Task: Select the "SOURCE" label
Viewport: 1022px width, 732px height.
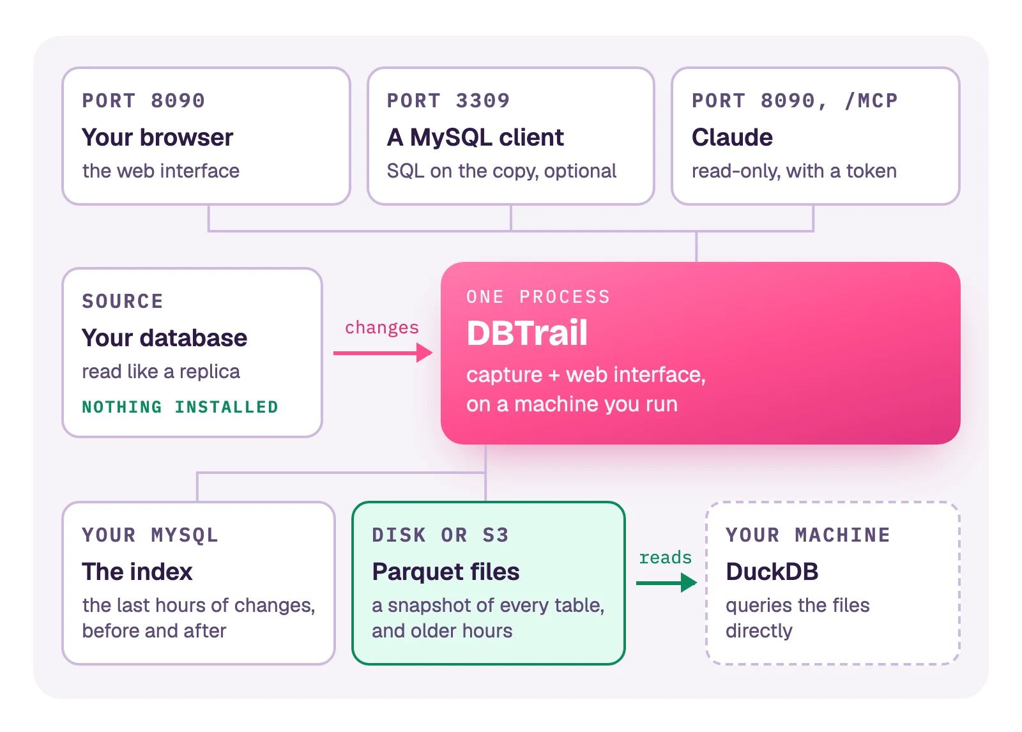Action: (123, 301)
